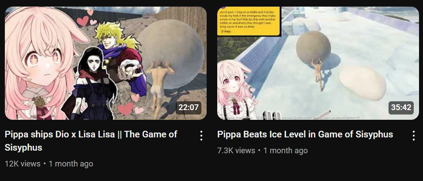Click the 35:42 duration badge
This screenshot has width=423, height=181.
pyautogui.click(x=401, y=107)
